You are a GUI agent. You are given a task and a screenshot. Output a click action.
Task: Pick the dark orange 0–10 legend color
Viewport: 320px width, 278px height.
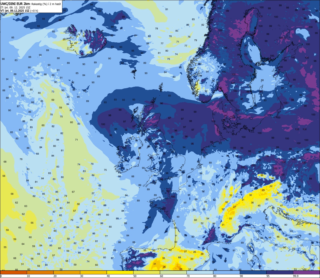click(13, 272)
